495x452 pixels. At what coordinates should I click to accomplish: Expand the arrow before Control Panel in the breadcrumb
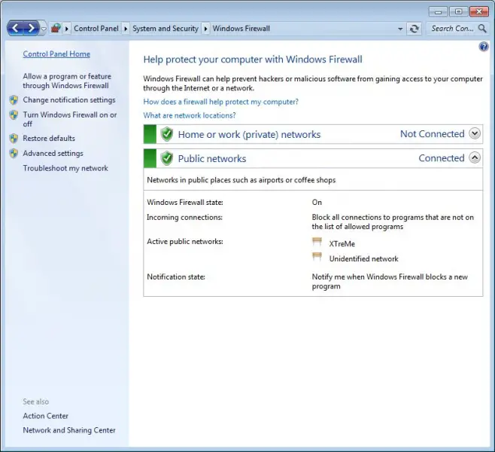click(x=67, y=29)
